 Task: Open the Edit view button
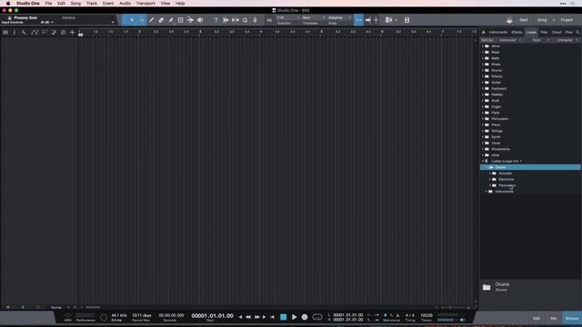click(537, 318)
